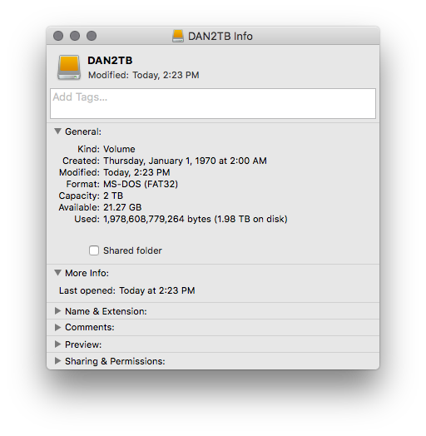Click the 'DAN2TB Info' window title text
The width and height of the screenshot is (426, 436).
pos(220,36)
